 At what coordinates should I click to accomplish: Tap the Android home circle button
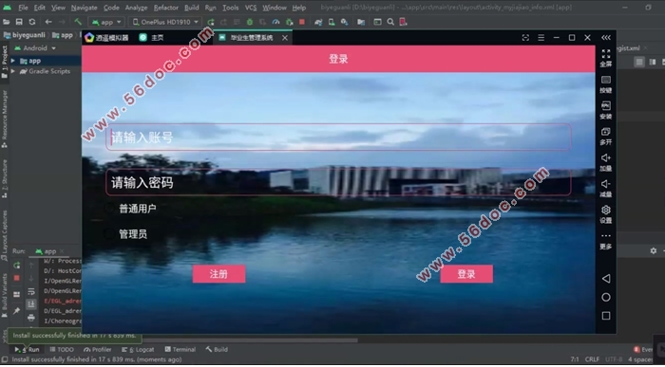pos(606,297)
